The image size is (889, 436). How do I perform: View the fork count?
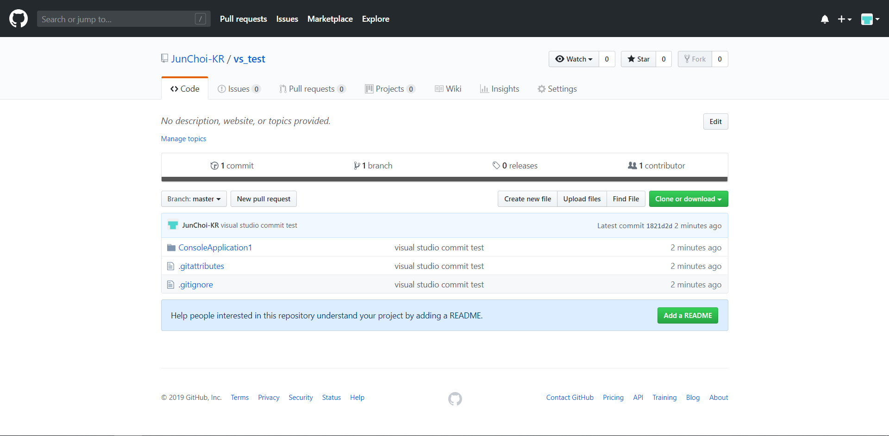(x=720, y=59)
